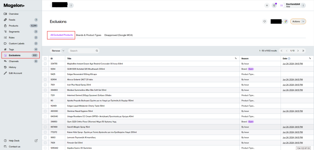Click the Rules sidebar icon
Screen dimensions: 314x150
point(5,37)
